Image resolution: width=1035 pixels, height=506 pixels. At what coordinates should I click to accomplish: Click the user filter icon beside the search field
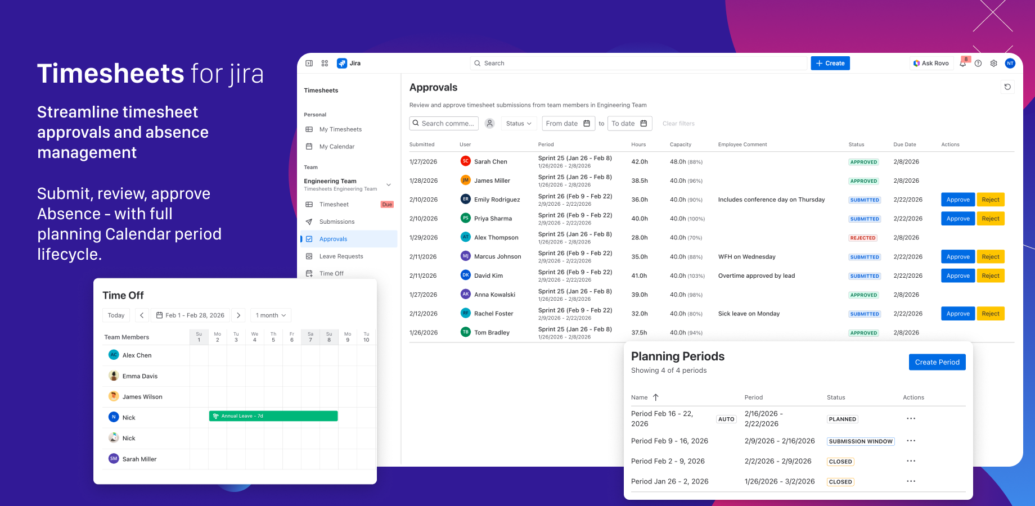click(x=489, y=123)
